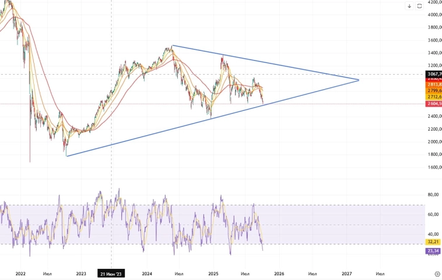Click the highlighted 21 Июн '23 date label
442x280 pixels.
coord(111,274)
